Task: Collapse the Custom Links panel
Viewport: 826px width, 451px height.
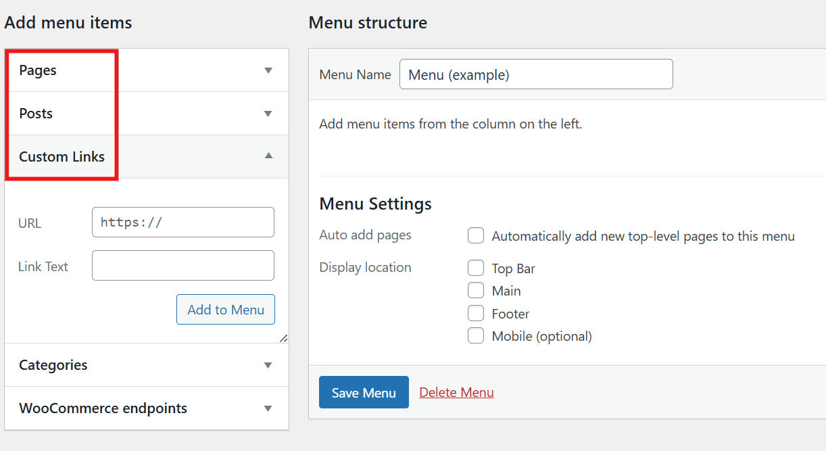Action: coord(268,156)
